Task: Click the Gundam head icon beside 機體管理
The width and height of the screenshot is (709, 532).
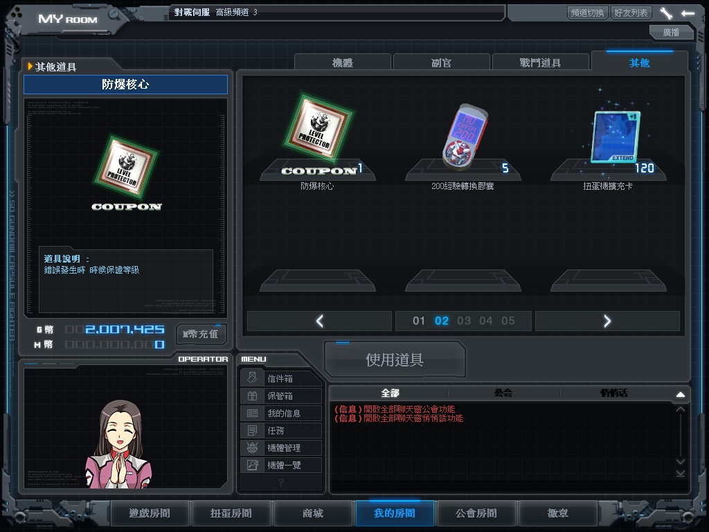Action: [x=252, y=448]
